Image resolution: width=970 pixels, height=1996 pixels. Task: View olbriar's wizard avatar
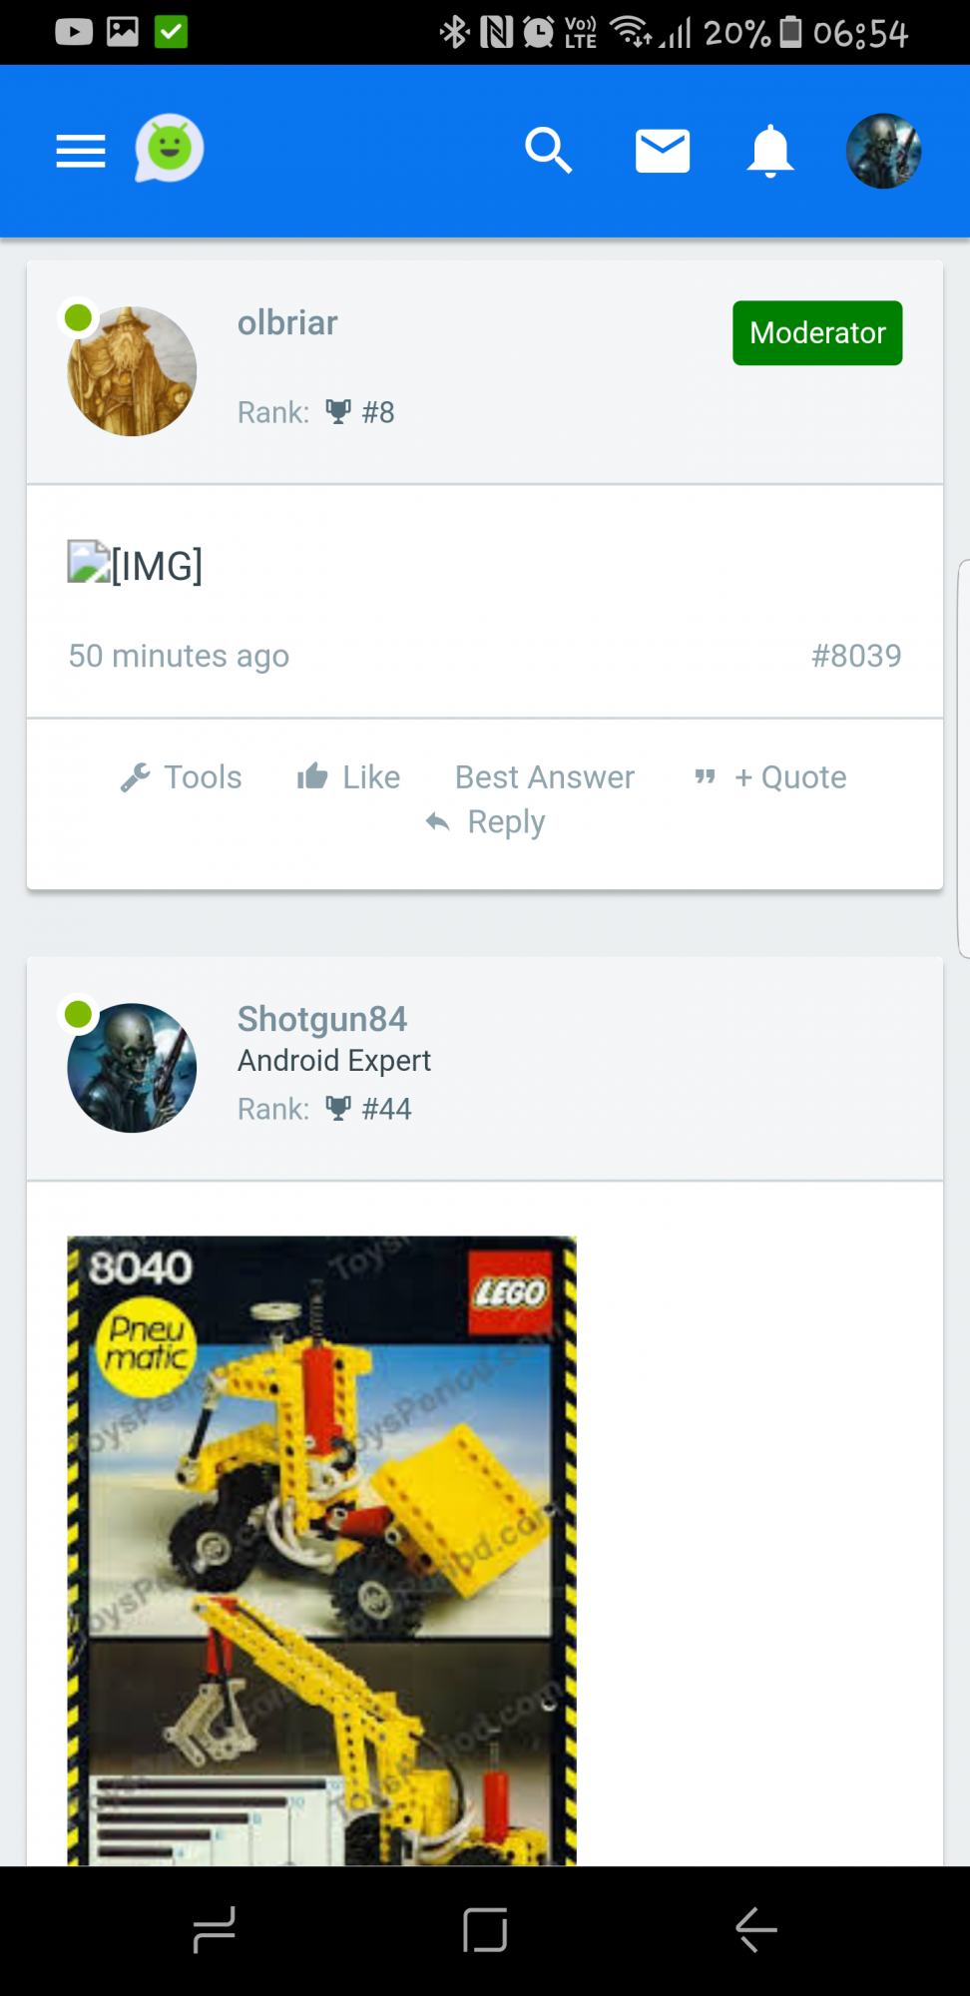tap(132, 371)
